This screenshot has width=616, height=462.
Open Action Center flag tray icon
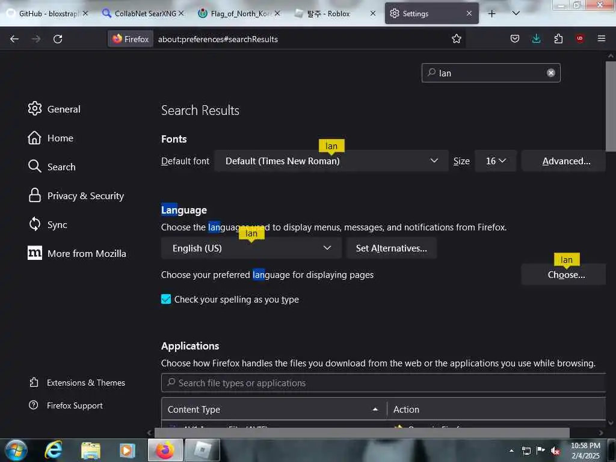click(x=541, y=451)
